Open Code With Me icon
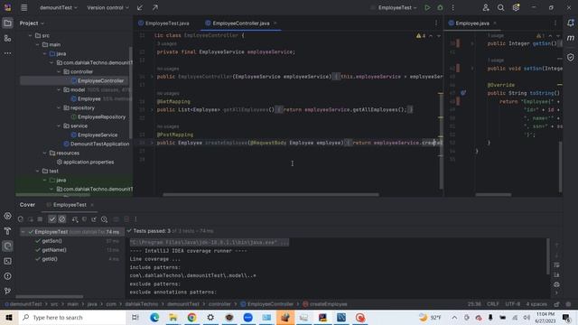Viewport: 578px width, 325px height. click(486, 7)
